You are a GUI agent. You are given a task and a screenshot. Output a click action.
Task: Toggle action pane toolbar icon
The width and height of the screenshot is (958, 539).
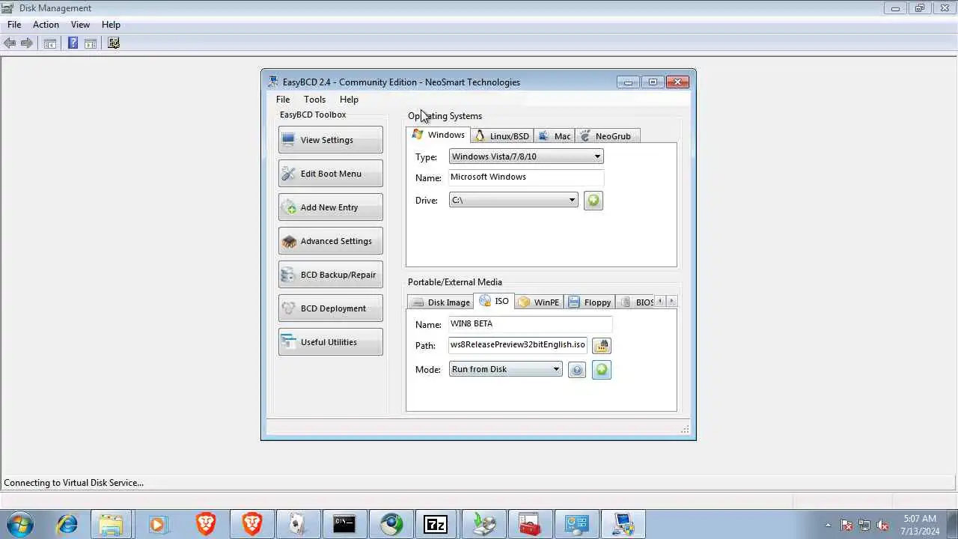coord(91,43)
